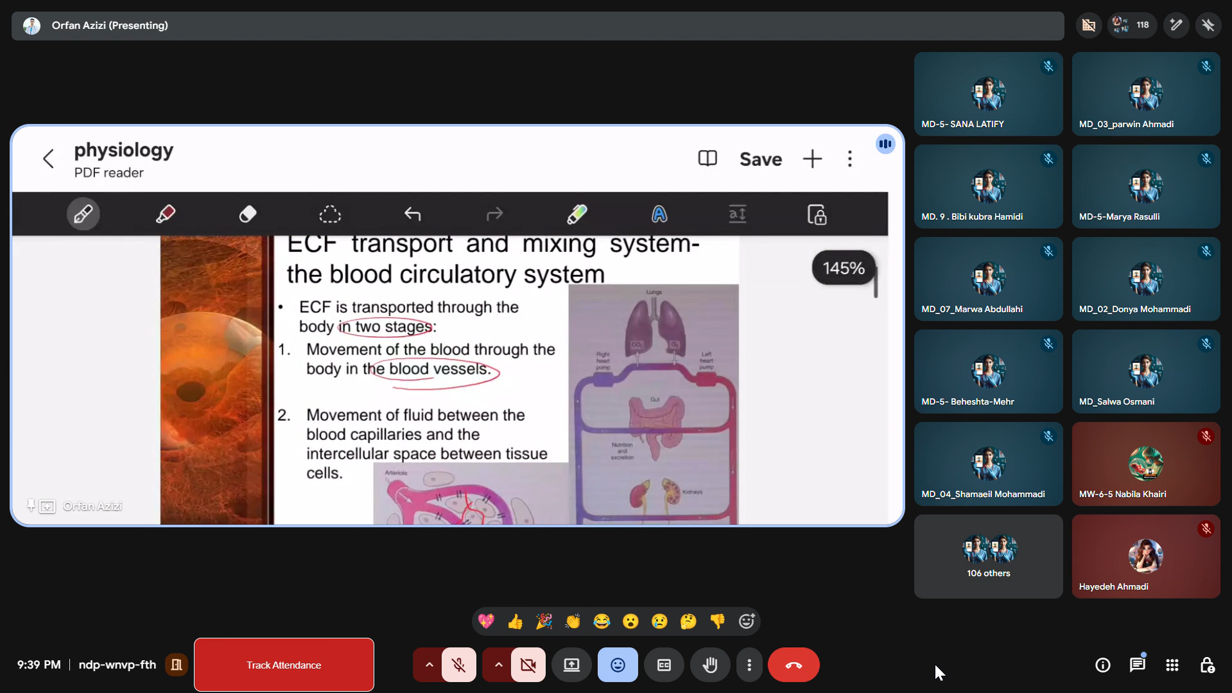Open more options three-dot menu
This screenshot has height=693, width=1232.
point(749,665)
